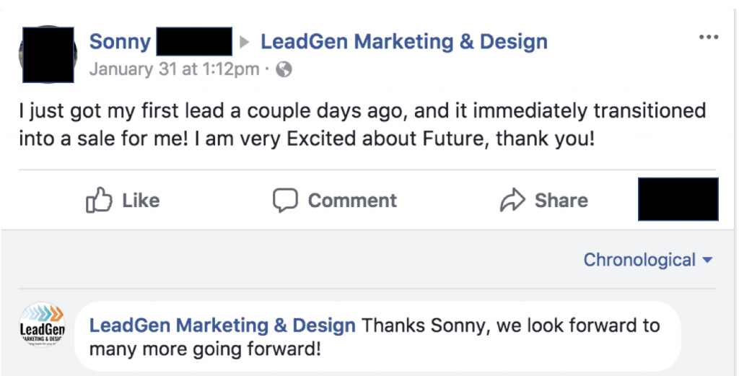The height and width of the screenshot is (376, 739).
Task: Click the triangle arrow between the names
Action: pyautogui.click(x=245, y=43)
